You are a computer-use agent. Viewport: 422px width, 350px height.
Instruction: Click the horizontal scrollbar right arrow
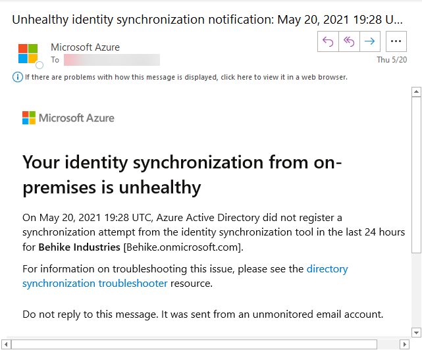tap(405, 344)
